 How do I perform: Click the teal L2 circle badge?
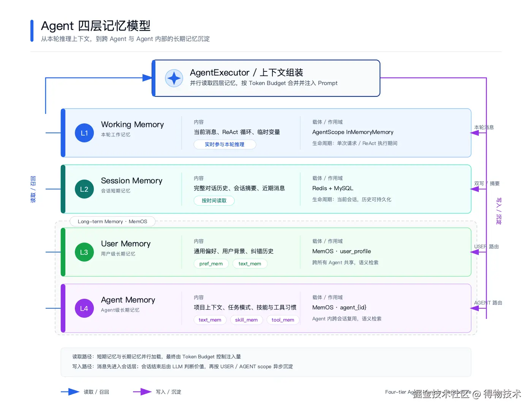point(84,189)
